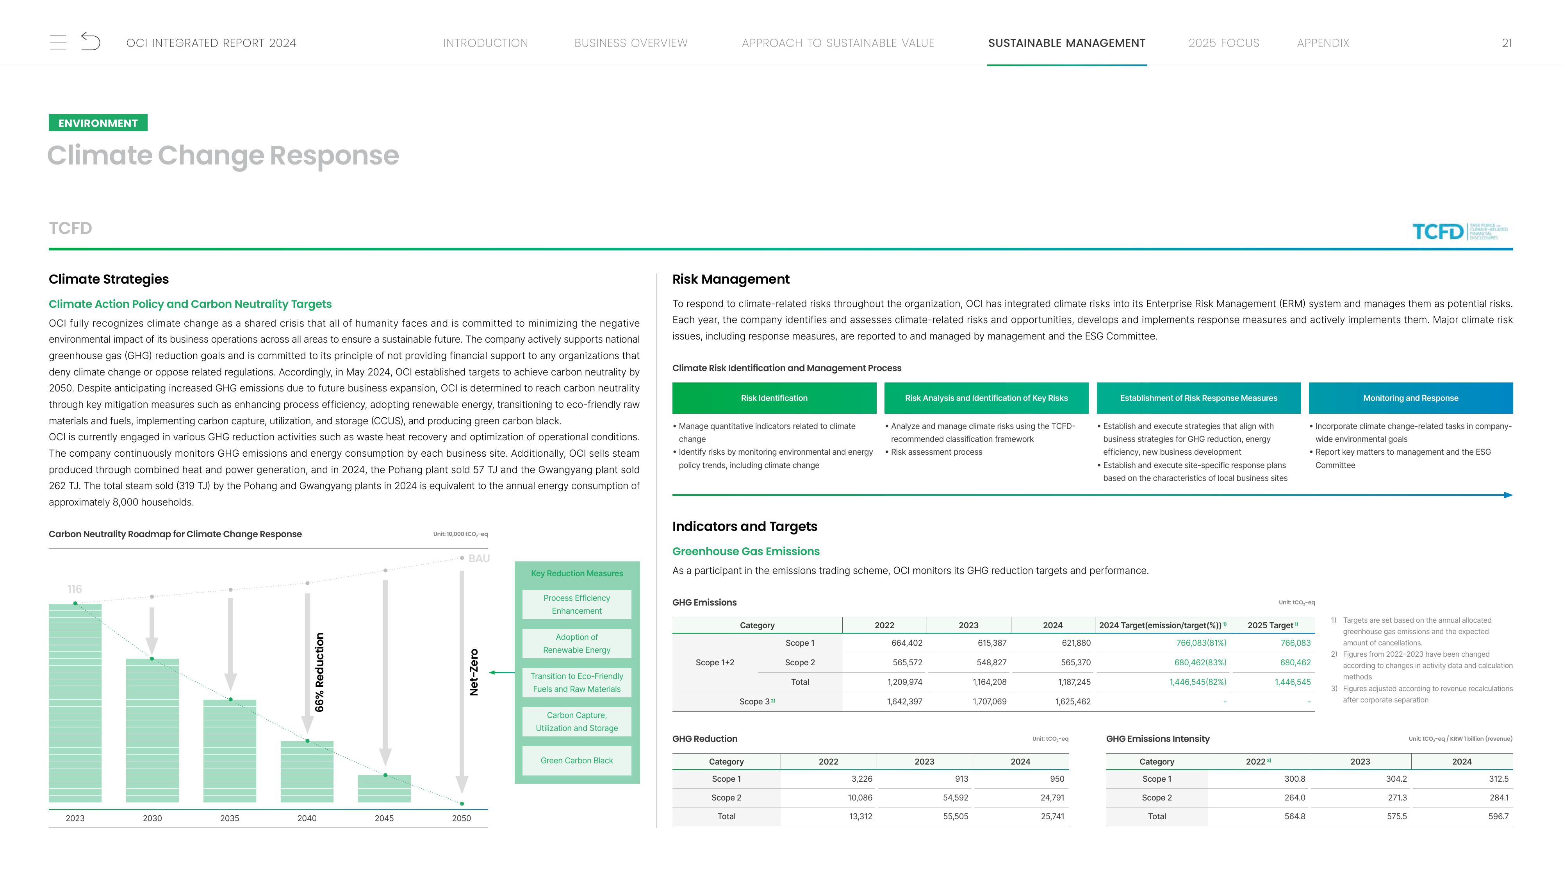Click the BAU label on the chart
This screenshot has width=1562, height=879.
coord(478,559)
